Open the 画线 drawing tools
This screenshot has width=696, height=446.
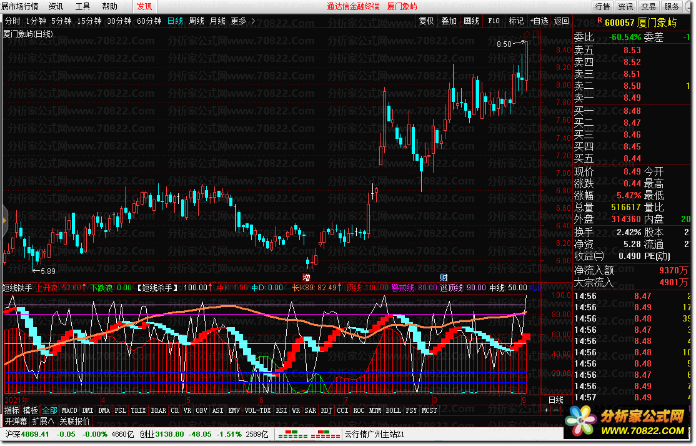[x=472, y=21]
